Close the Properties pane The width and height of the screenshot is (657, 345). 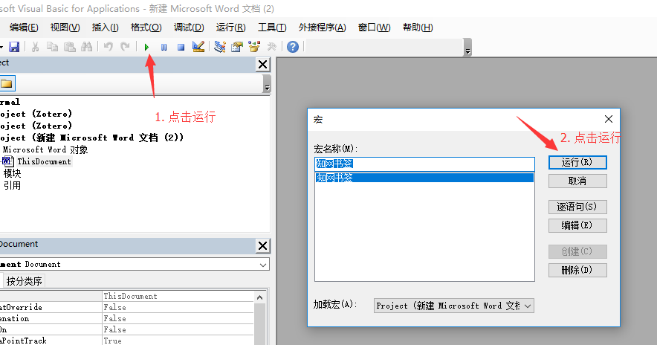tap(262, 245)
